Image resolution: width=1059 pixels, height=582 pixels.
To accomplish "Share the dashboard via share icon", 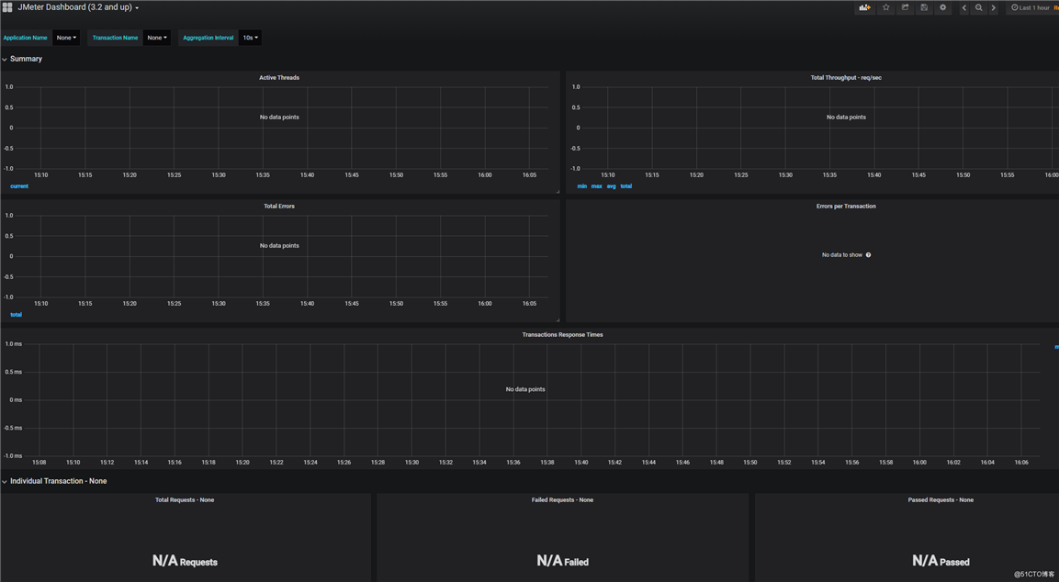I will click(905, 7).
